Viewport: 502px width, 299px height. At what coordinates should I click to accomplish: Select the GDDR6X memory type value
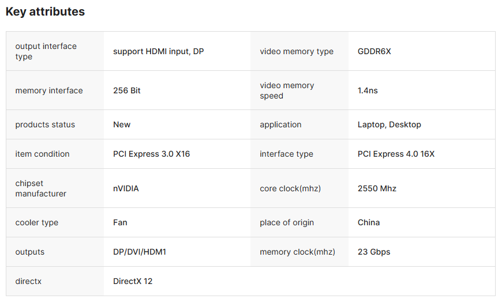point(374,51)
